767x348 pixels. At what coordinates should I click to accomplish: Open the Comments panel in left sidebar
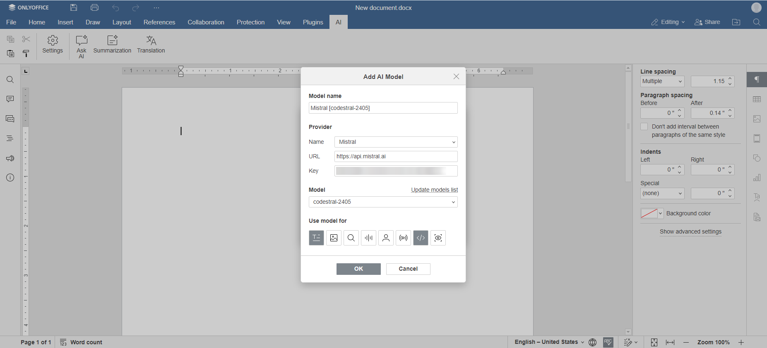tap(10, 99)
